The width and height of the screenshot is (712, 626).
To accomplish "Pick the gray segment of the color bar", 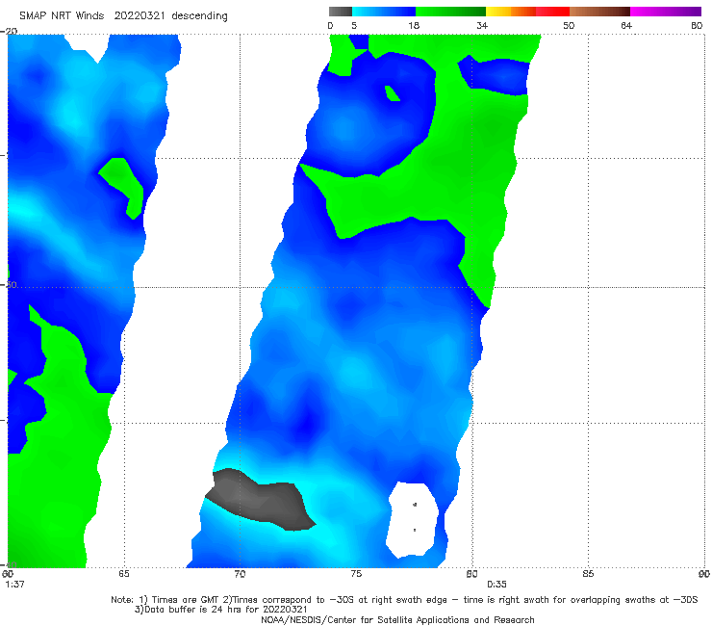I will [x=341, y=12].
